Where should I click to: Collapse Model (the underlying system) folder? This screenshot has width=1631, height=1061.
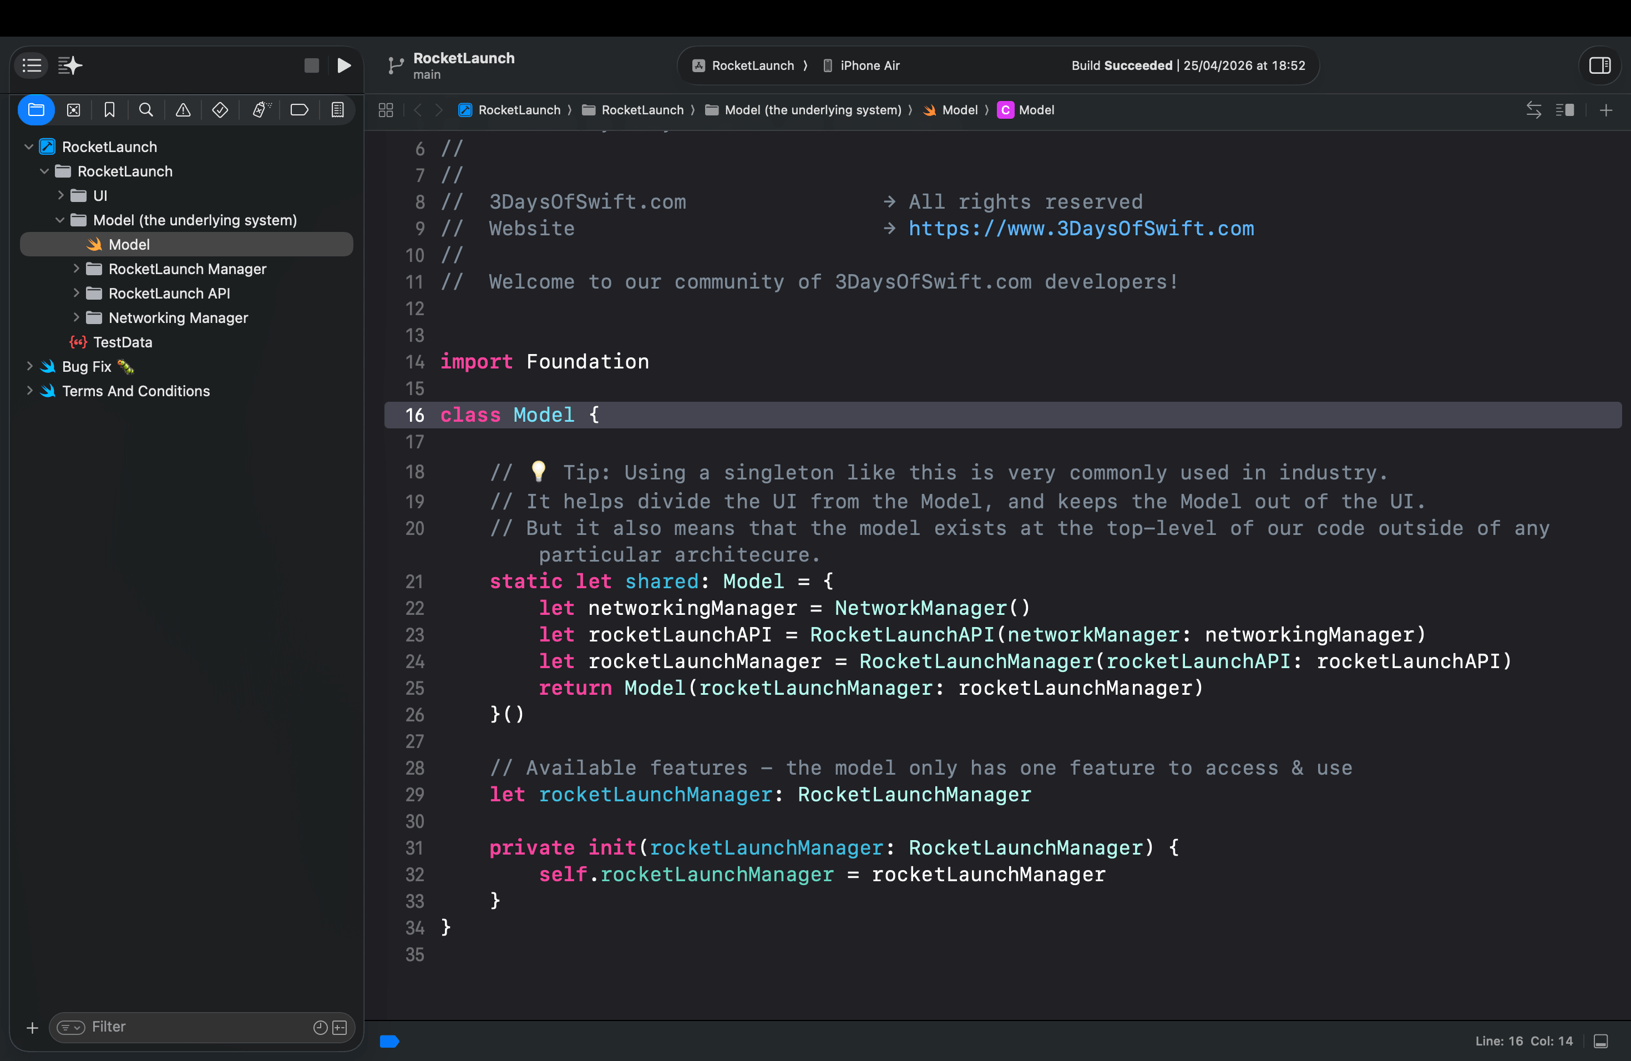(60, 220)
